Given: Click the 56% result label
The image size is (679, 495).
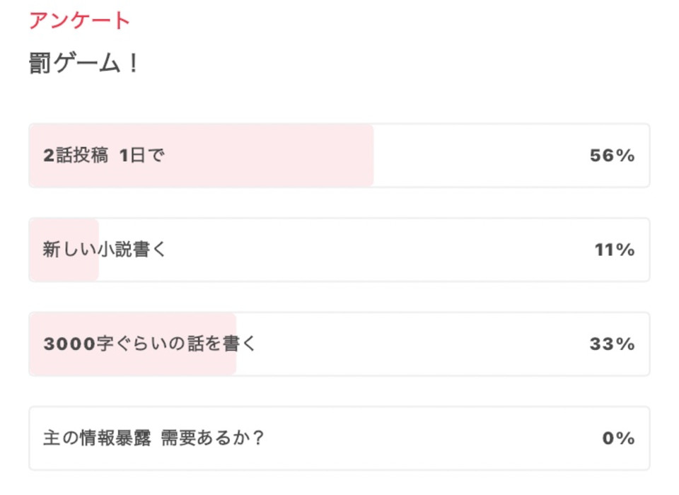Looking at the screenshot, I should pos(612,156).
